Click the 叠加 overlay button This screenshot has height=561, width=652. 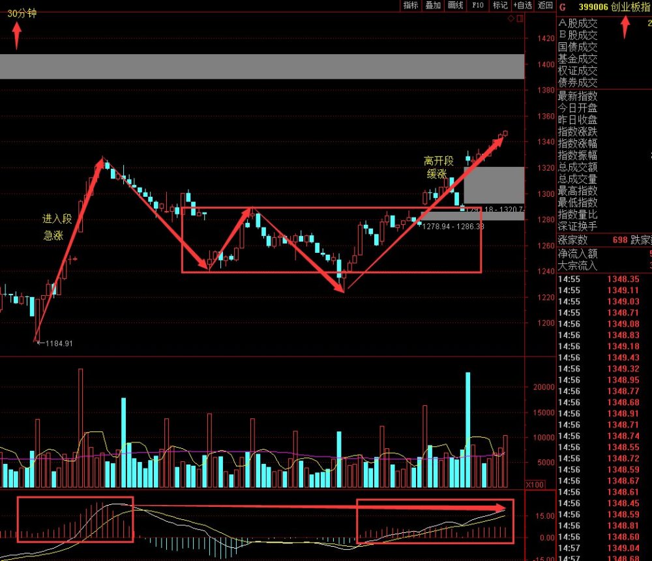click(433, 5)
